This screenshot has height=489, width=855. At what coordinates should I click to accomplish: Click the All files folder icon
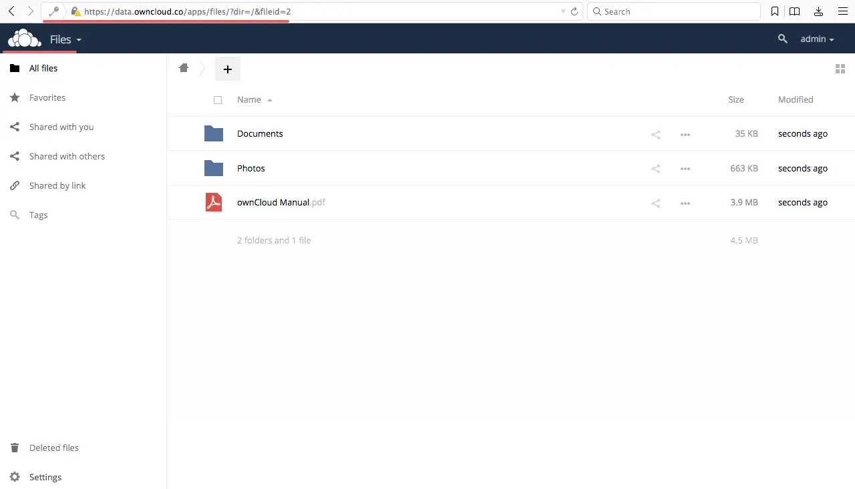15,68
